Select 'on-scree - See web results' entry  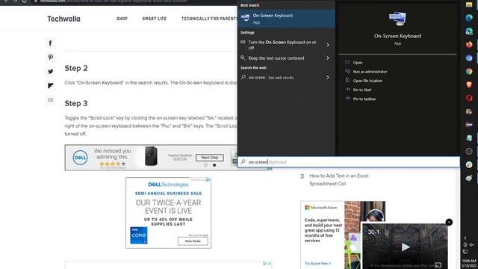click(270, 78)
